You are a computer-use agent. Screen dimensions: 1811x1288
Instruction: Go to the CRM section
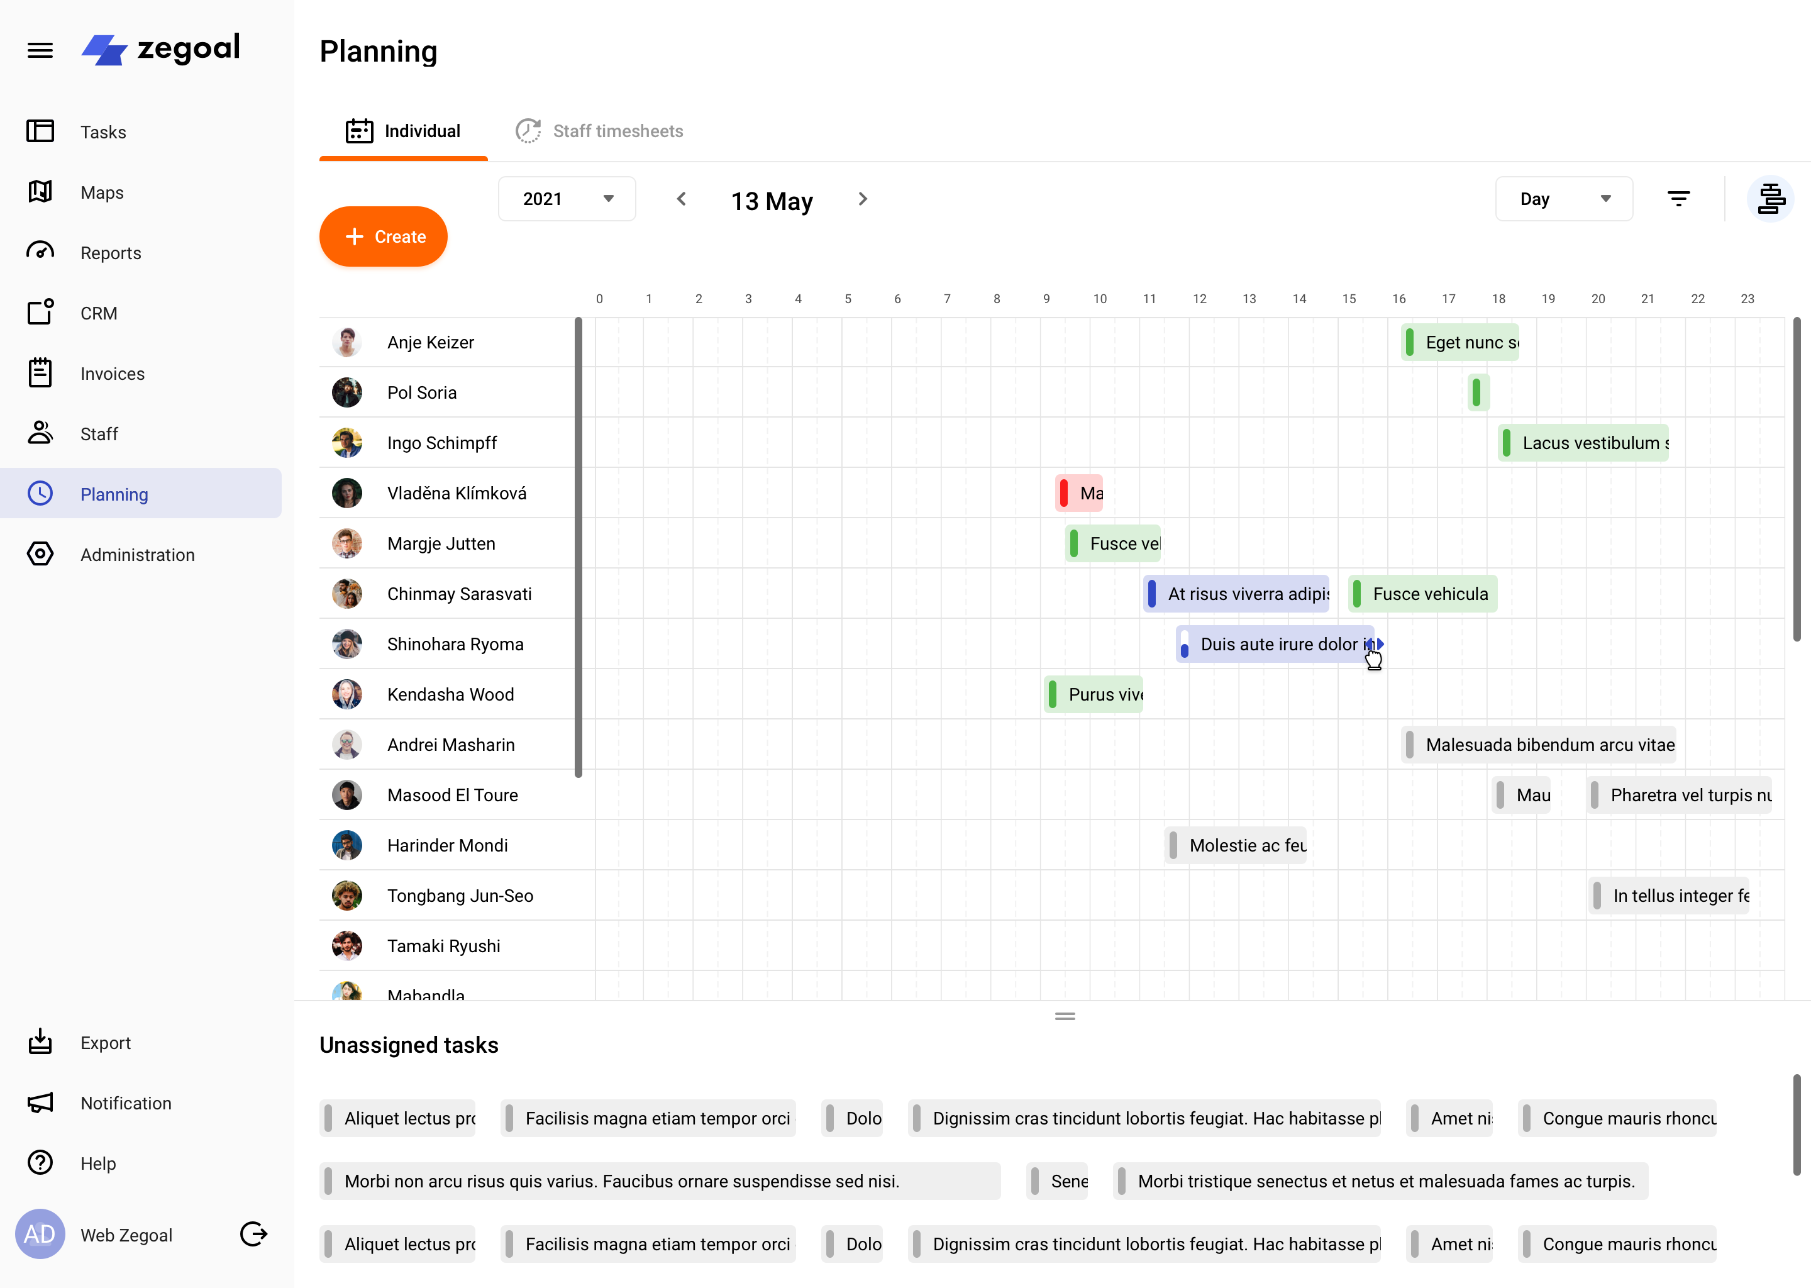tap(98, 313)
